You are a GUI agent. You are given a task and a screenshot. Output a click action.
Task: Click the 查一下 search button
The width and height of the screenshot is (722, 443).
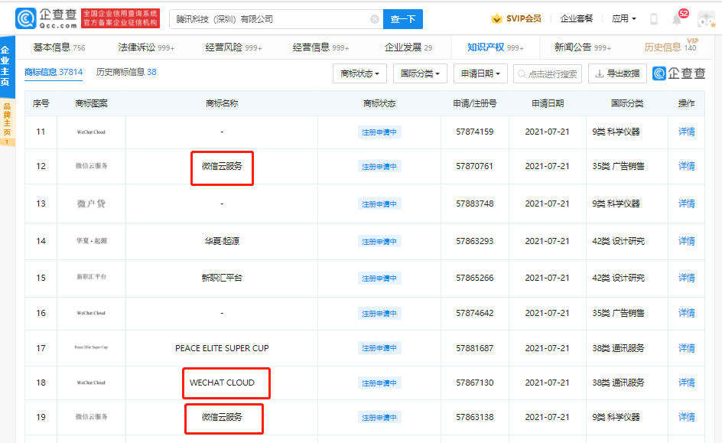click(x=402, y=19)
